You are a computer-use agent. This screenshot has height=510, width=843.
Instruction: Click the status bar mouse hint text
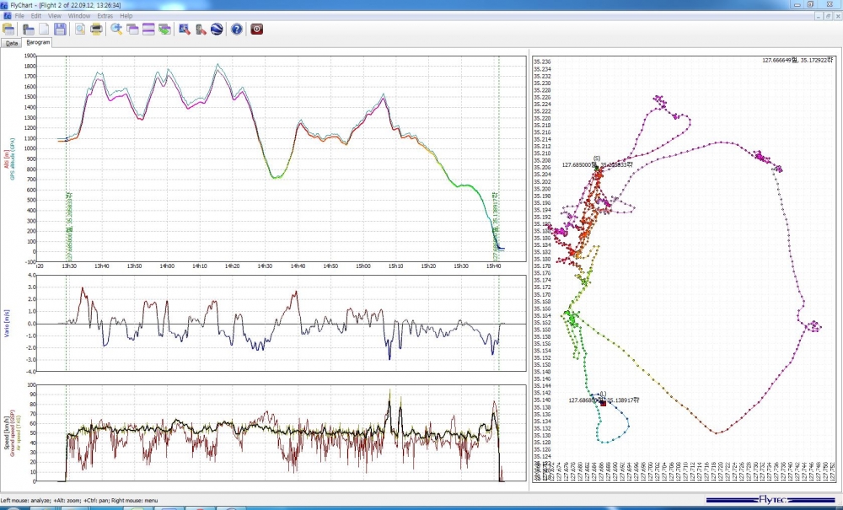tap(79, 501)
